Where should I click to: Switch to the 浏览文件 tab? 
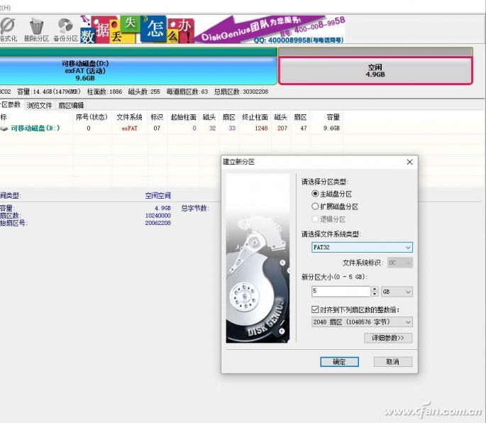[40, 105]
